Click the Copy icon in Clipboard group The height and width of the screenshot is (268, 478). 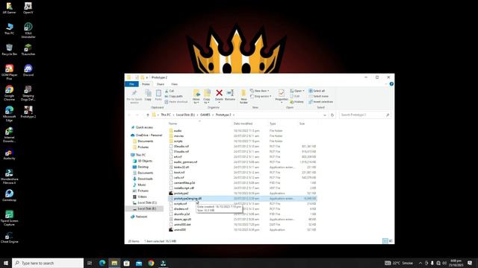point(148,95)
